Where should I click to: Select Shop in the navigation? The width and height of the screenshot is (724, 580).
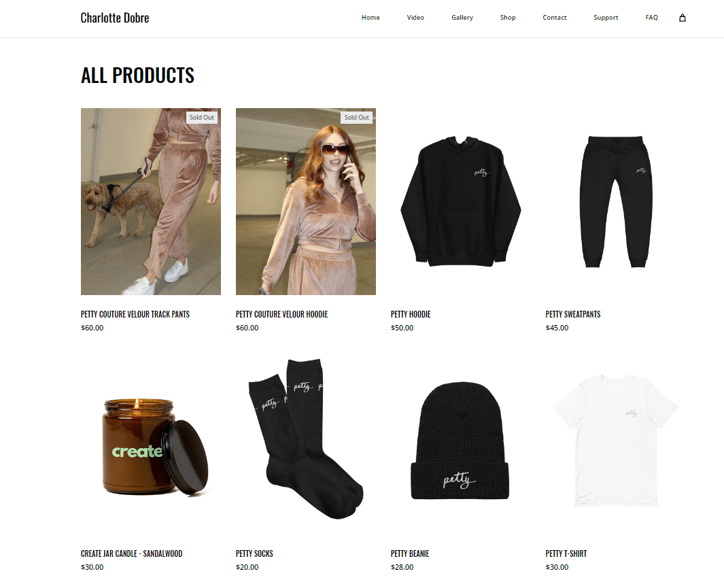tap(507, 18)
